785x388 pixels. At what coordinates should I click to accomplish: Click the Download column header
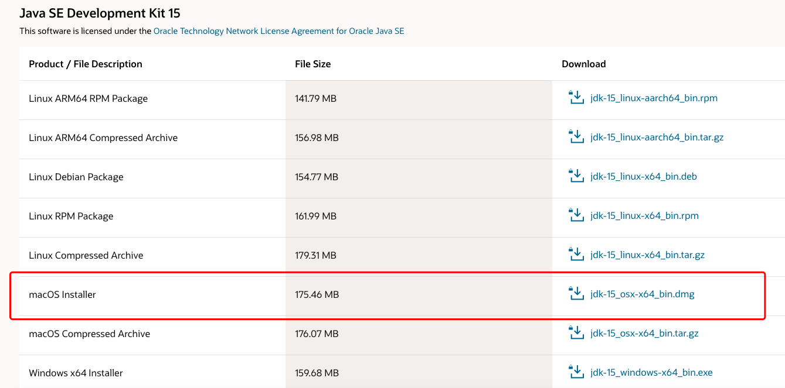tap(584, 64)
